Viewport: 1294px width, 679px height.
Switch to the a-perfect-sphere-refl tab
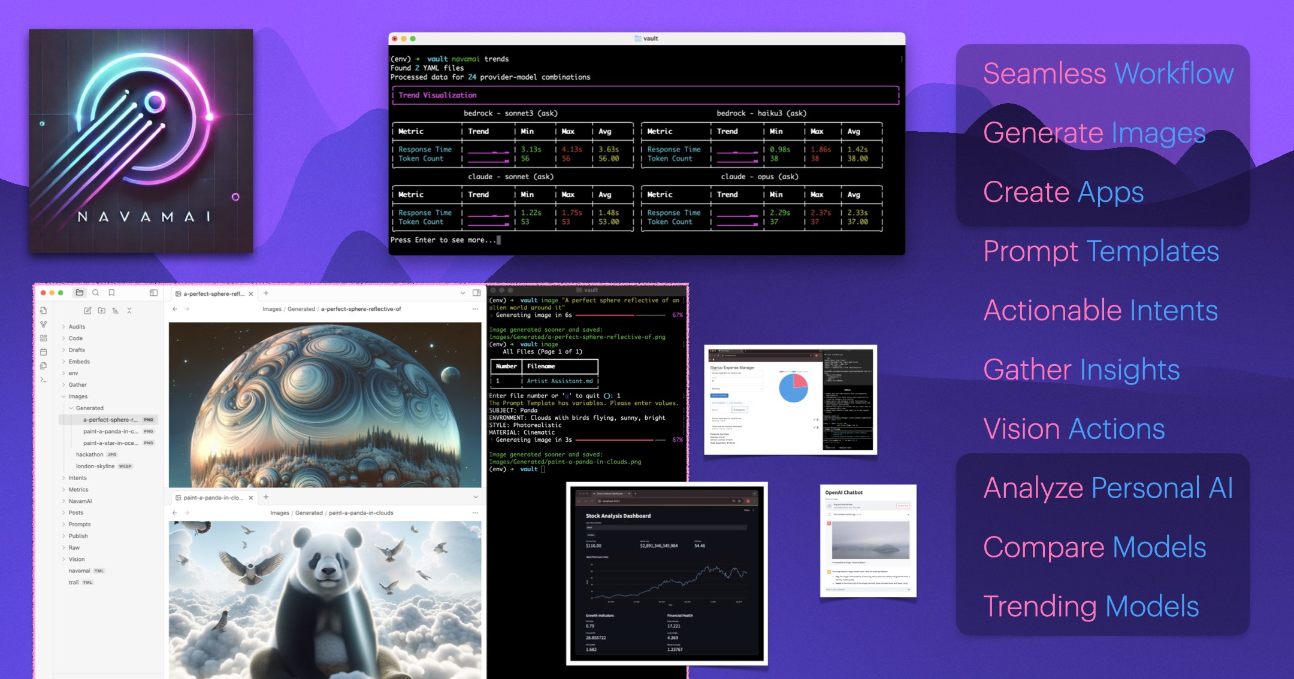[213, 294]
